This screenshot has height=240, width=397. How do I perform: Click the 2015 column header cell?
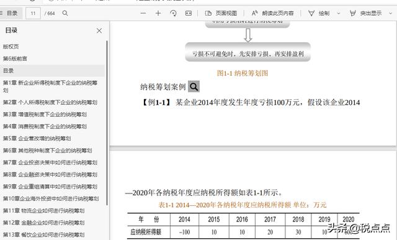pos(213,220)
